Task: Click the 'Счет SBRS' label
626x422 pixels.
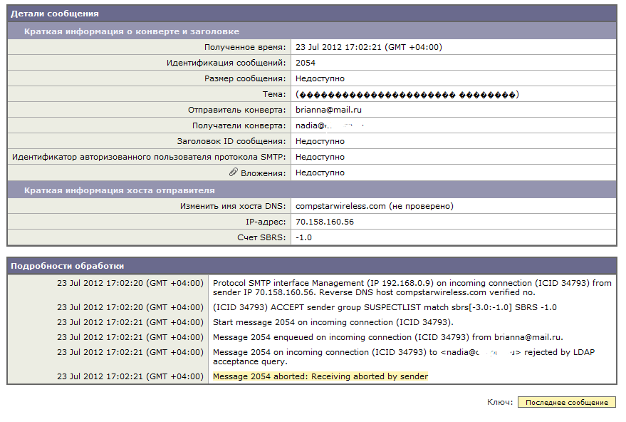Action: 261,237
